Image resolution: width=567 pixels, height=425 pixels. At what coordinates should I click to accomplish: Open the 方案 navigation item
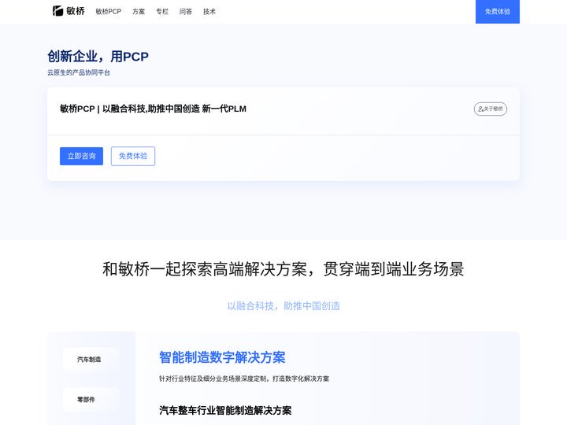pyautogui.click(x=139, y=12)
